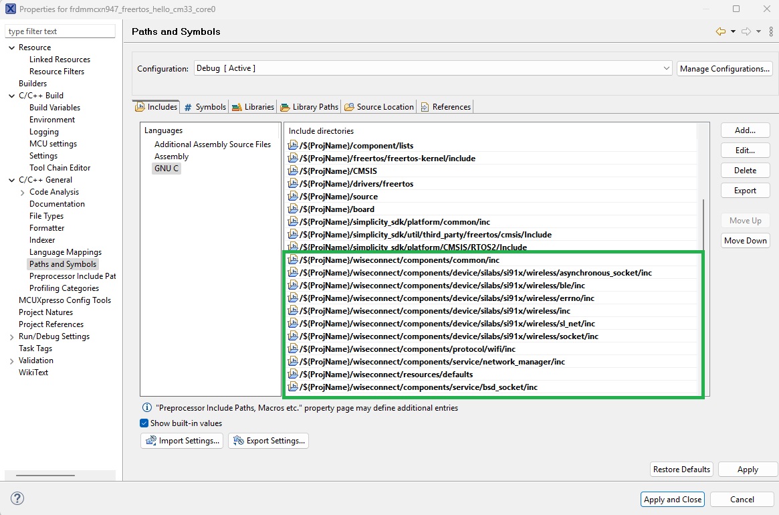The height and width of the screenshot is (515, 779).
Task: Open the Configuration dropdown
Action: [666, 68]
